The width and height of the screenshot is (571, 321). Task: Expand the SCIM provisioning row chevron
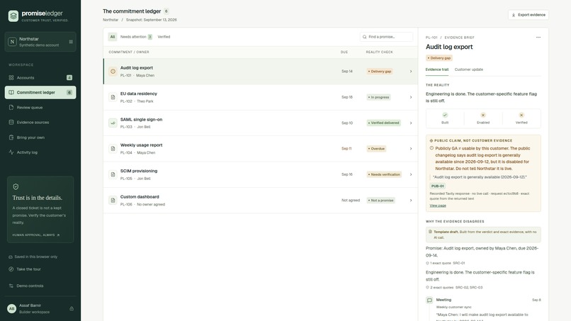tap(411, 174)
